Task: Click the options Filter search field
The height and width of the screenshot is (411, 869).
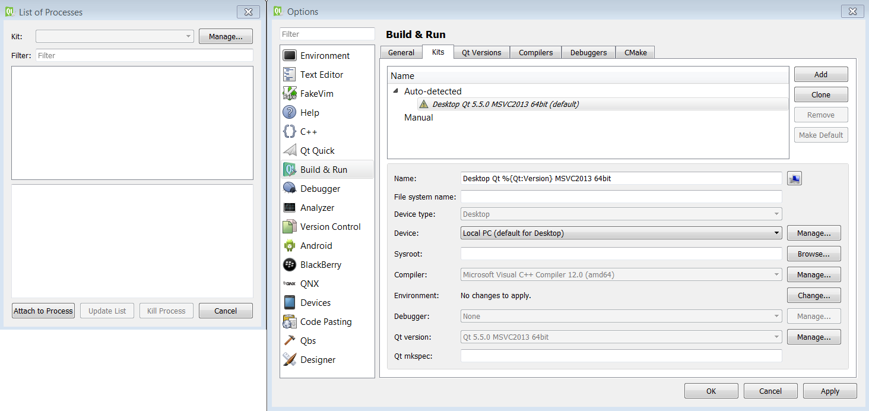Action: pos(327,34)
